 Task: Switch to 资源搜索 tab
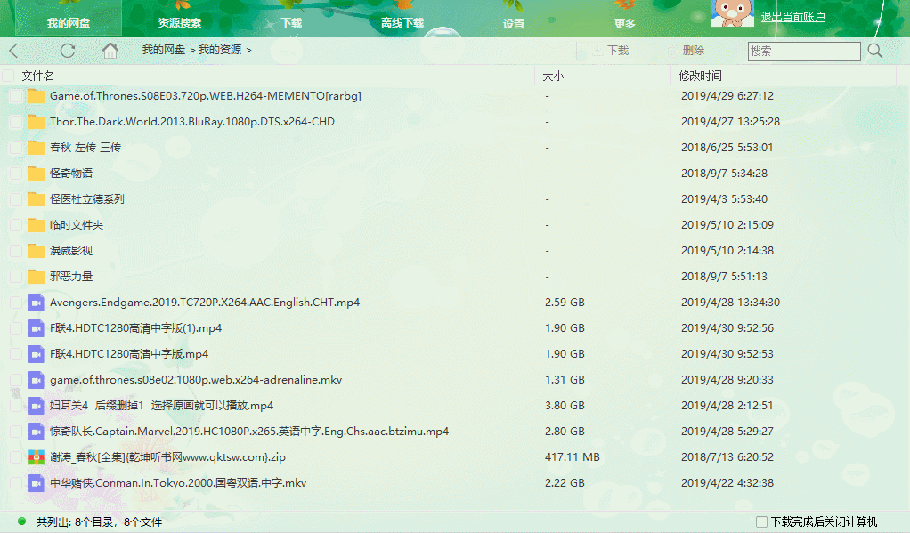pos(180,22)
